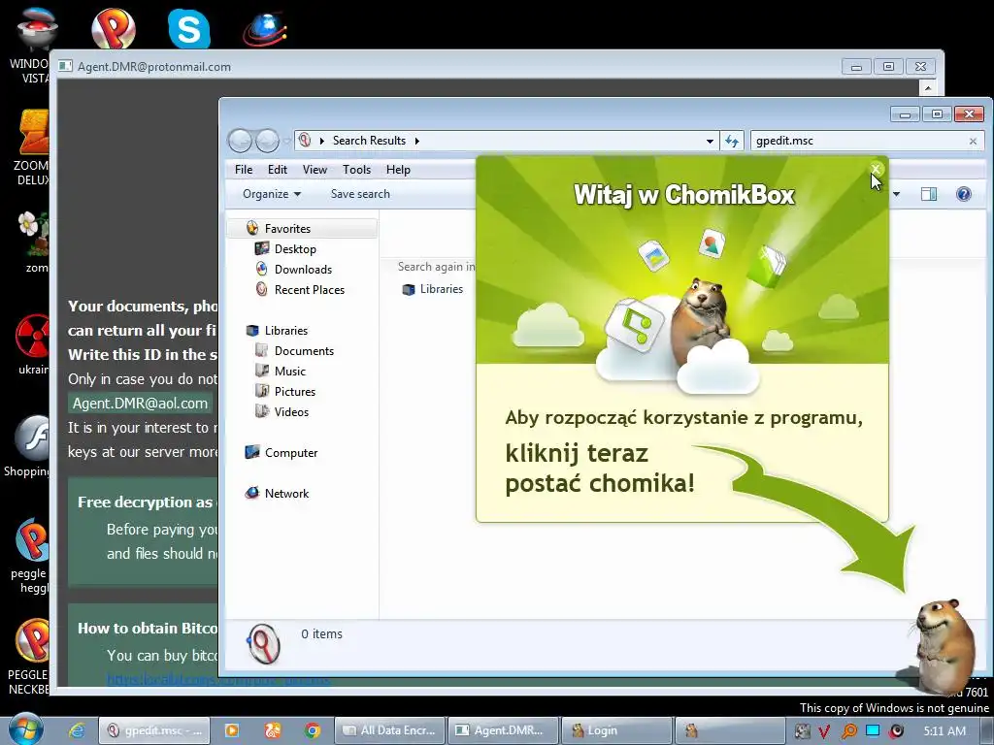Viewport: 994px width, 745px height.
Task: Open Documents library
Action: coord(304,350)
